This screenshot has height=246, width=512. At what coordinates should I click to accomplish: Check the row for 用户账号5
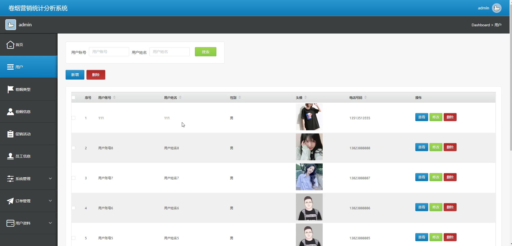[x=73, y=238]
